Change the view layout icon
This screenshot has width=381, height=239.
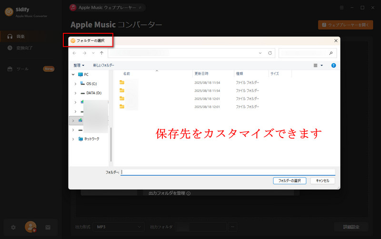315,65
